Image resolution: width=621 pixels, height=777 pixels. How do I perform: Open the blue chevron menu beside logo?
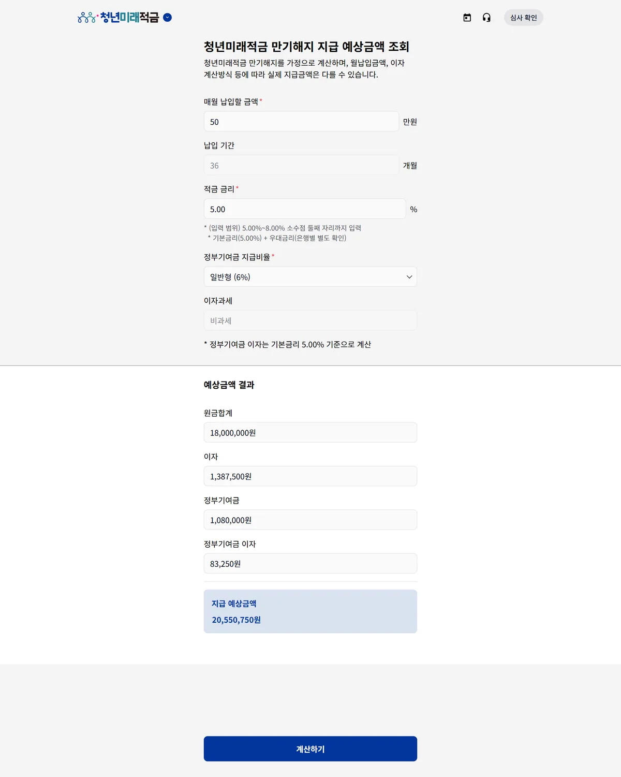167,18
